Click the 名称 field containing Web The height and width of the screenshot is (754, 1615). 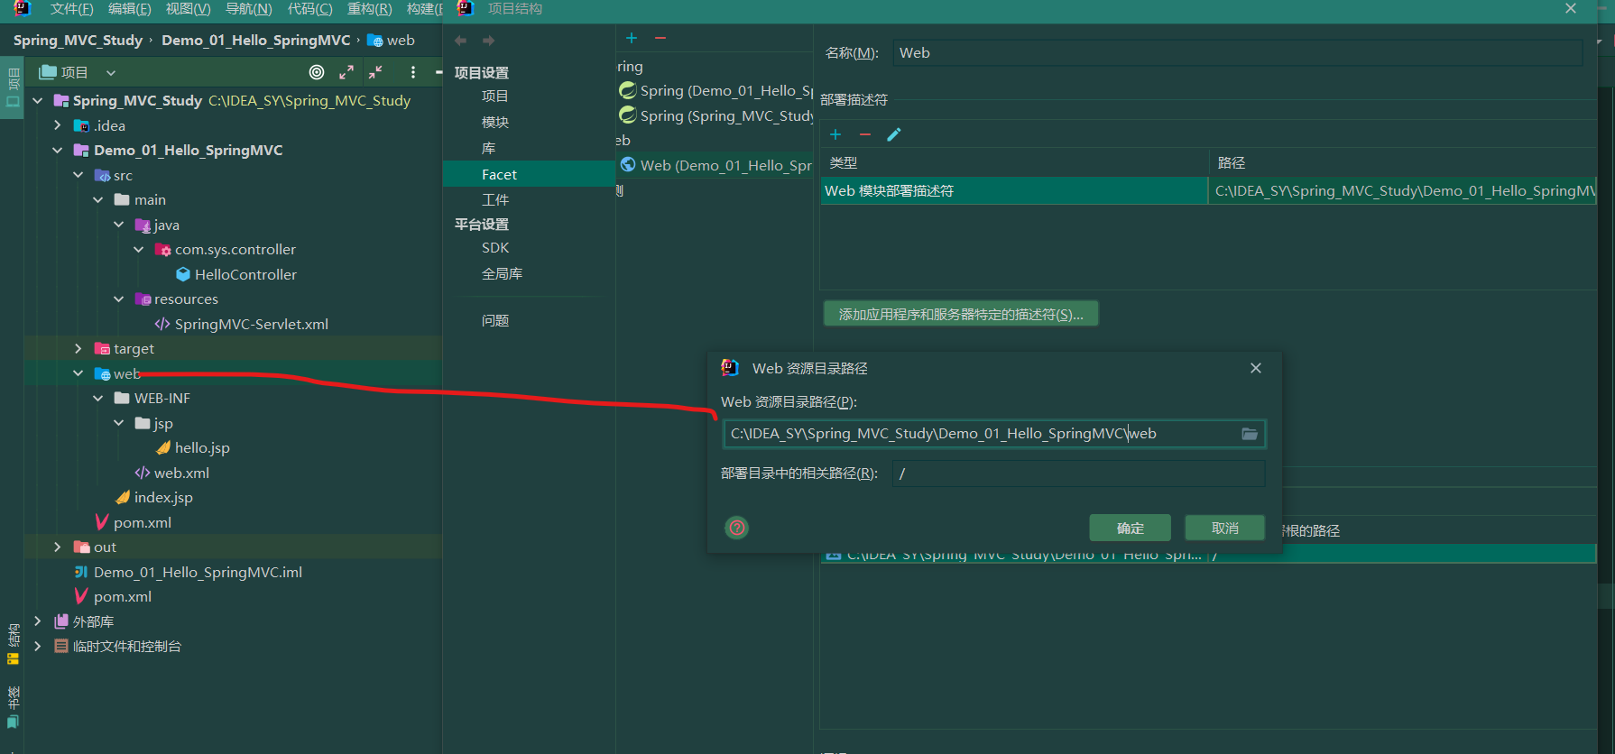pos(1238,52)
